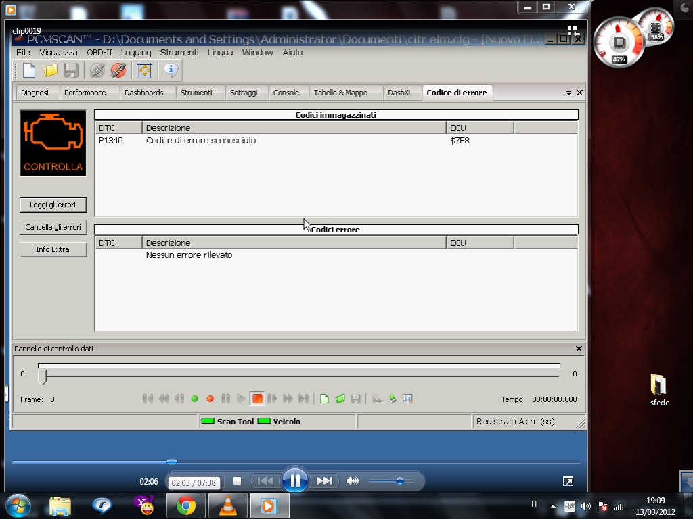The image size is (693, 519).
Task: Open the Visualizza menu
Action: coord(58,53)
